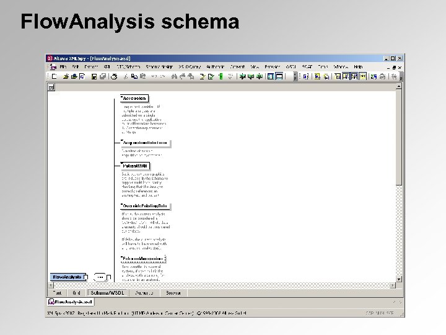Image resolution: width=446 pixels, height=335 pixels.
Task: Open the XSL/XQuery menu
Action: 190,67
